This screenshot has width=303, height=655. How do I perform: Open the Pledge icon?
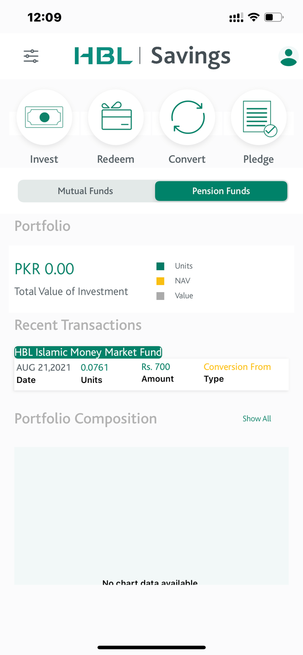coord(258,117)
